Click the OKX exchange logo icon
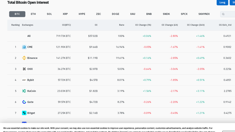 (24, 69)
